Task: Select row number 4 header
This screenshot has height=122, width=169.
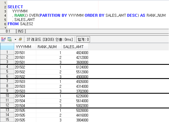Action: (x=7, y=67)
